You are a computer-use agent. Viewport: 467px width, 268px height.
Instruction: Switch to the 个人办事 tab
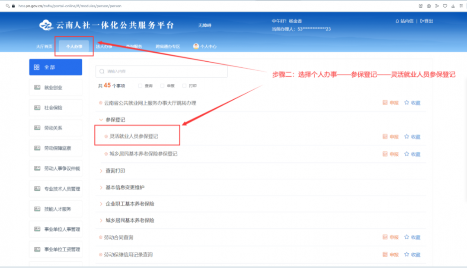[74, 46]
